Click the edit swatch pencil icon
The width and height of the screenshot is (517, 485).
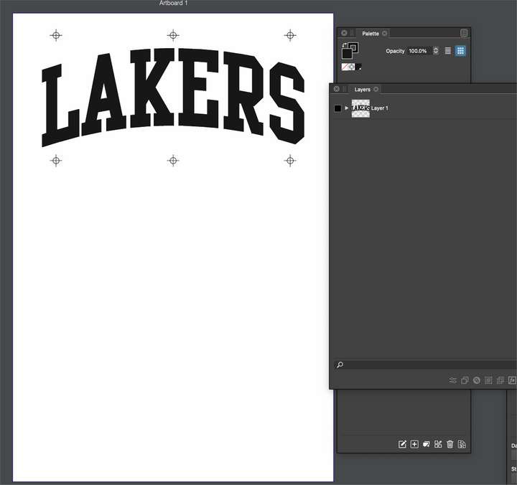click(x=402, y=444)
